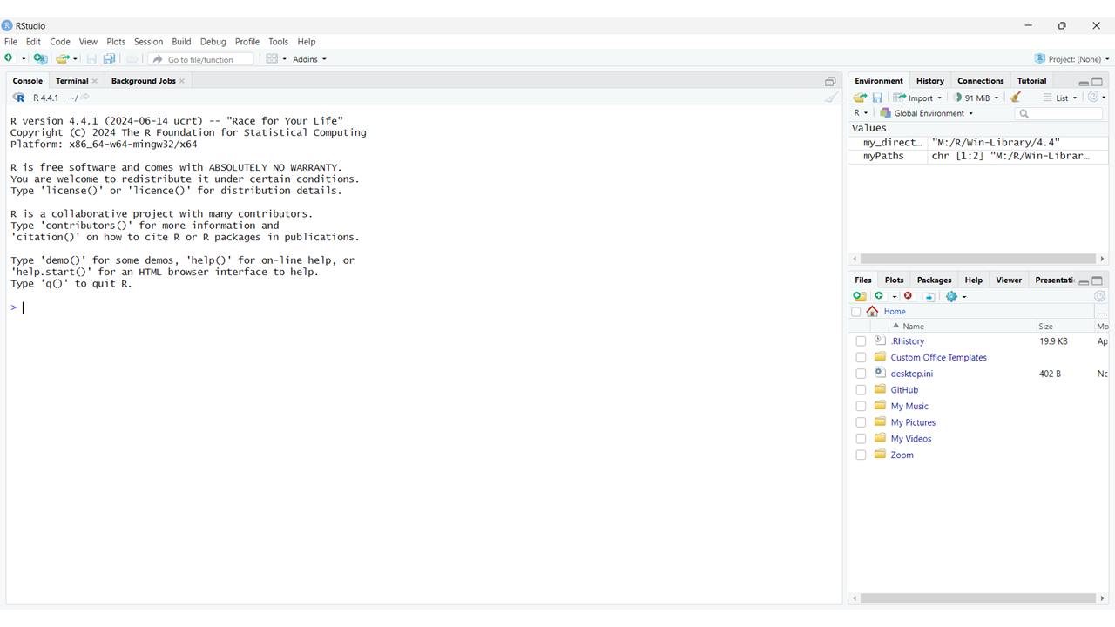This screenshot has width=1115, height=627.
Task: Open the New File dropdown arrow
Action: pos(24,59)
